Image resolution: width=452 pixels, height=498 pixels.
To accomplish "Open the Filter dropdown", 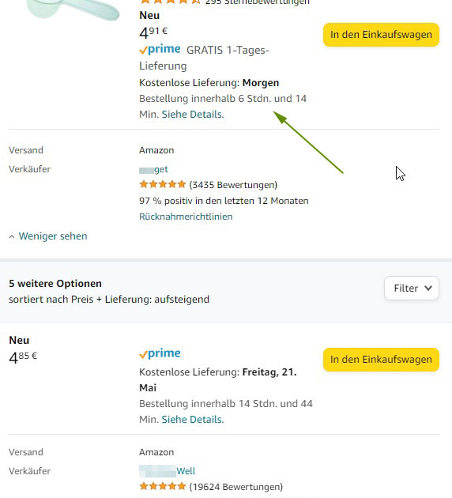I will pos(412,288).
